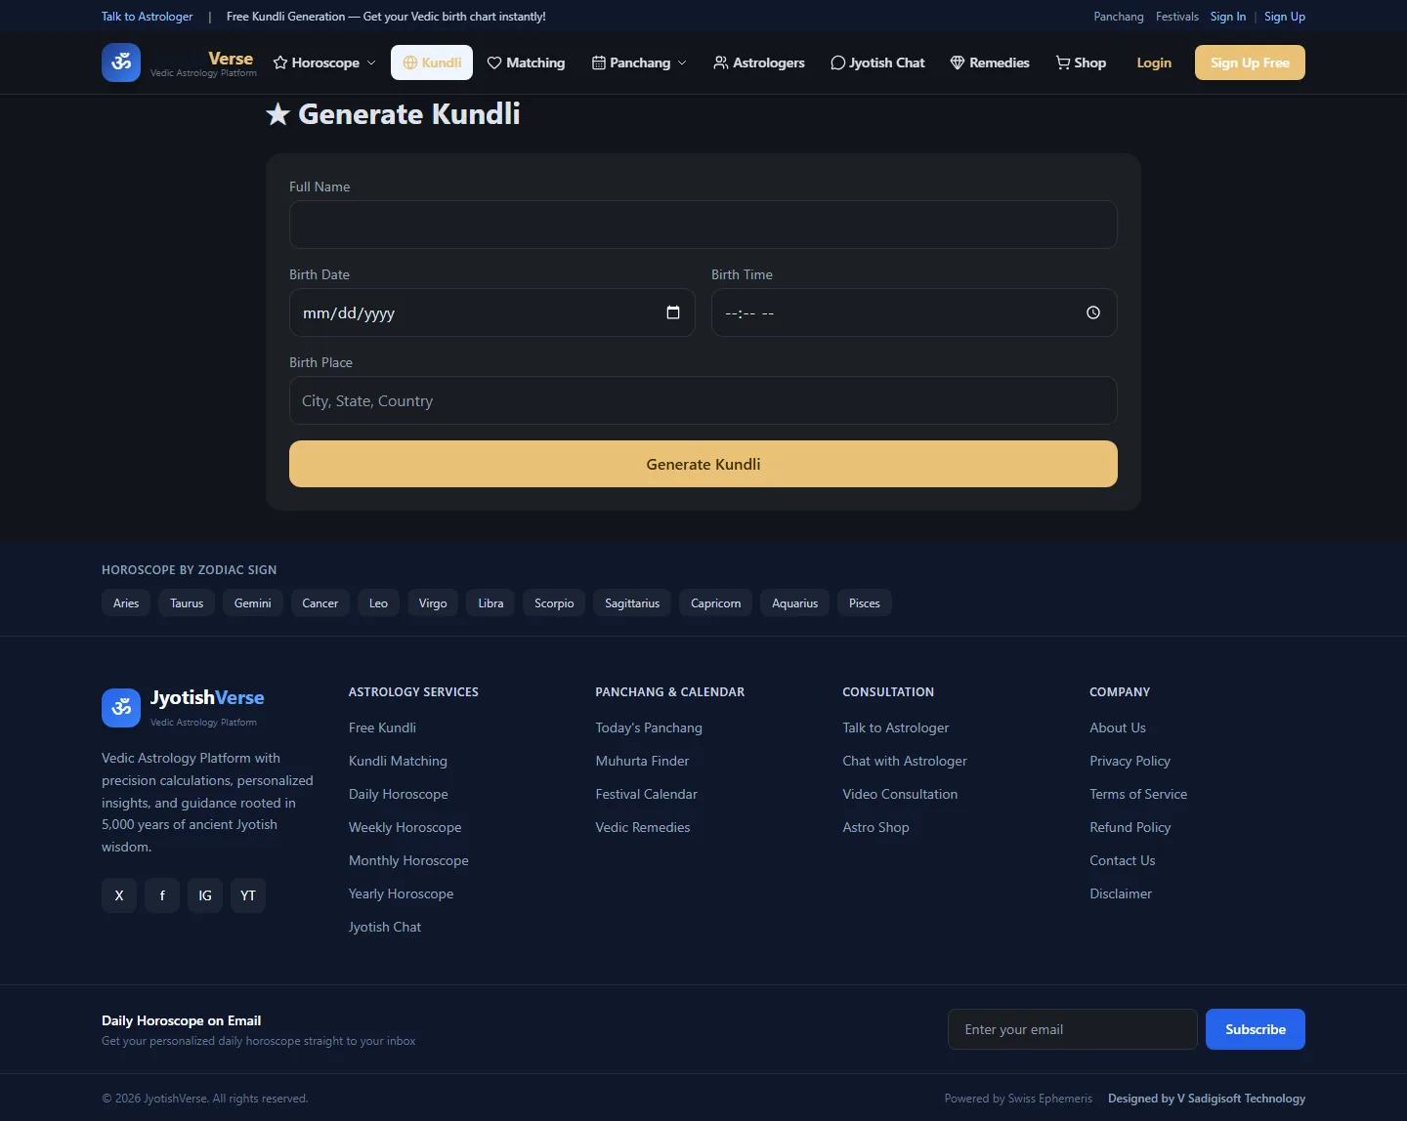This screenshot has width=1407, height=1121.
Task: Click the Sign Up Free button
Action: [x=1250, y=62]
